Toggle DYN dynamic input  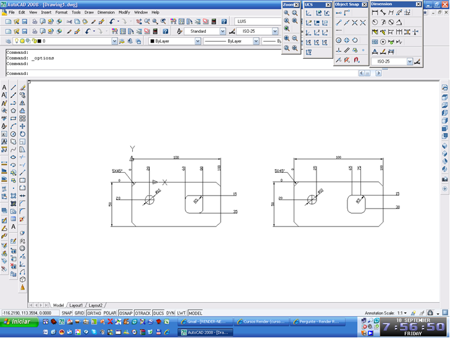[170, 313]
